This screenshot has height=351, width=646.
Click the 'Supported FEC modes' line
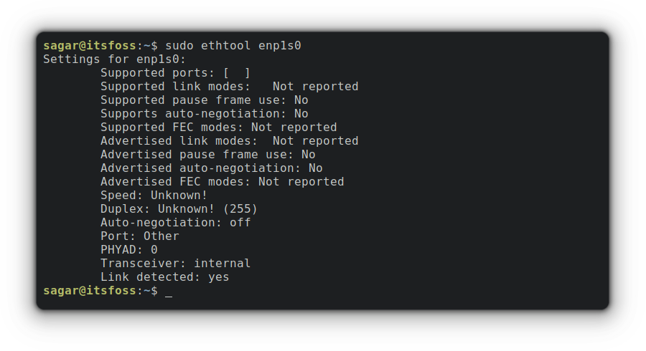(x=218, y=128)
